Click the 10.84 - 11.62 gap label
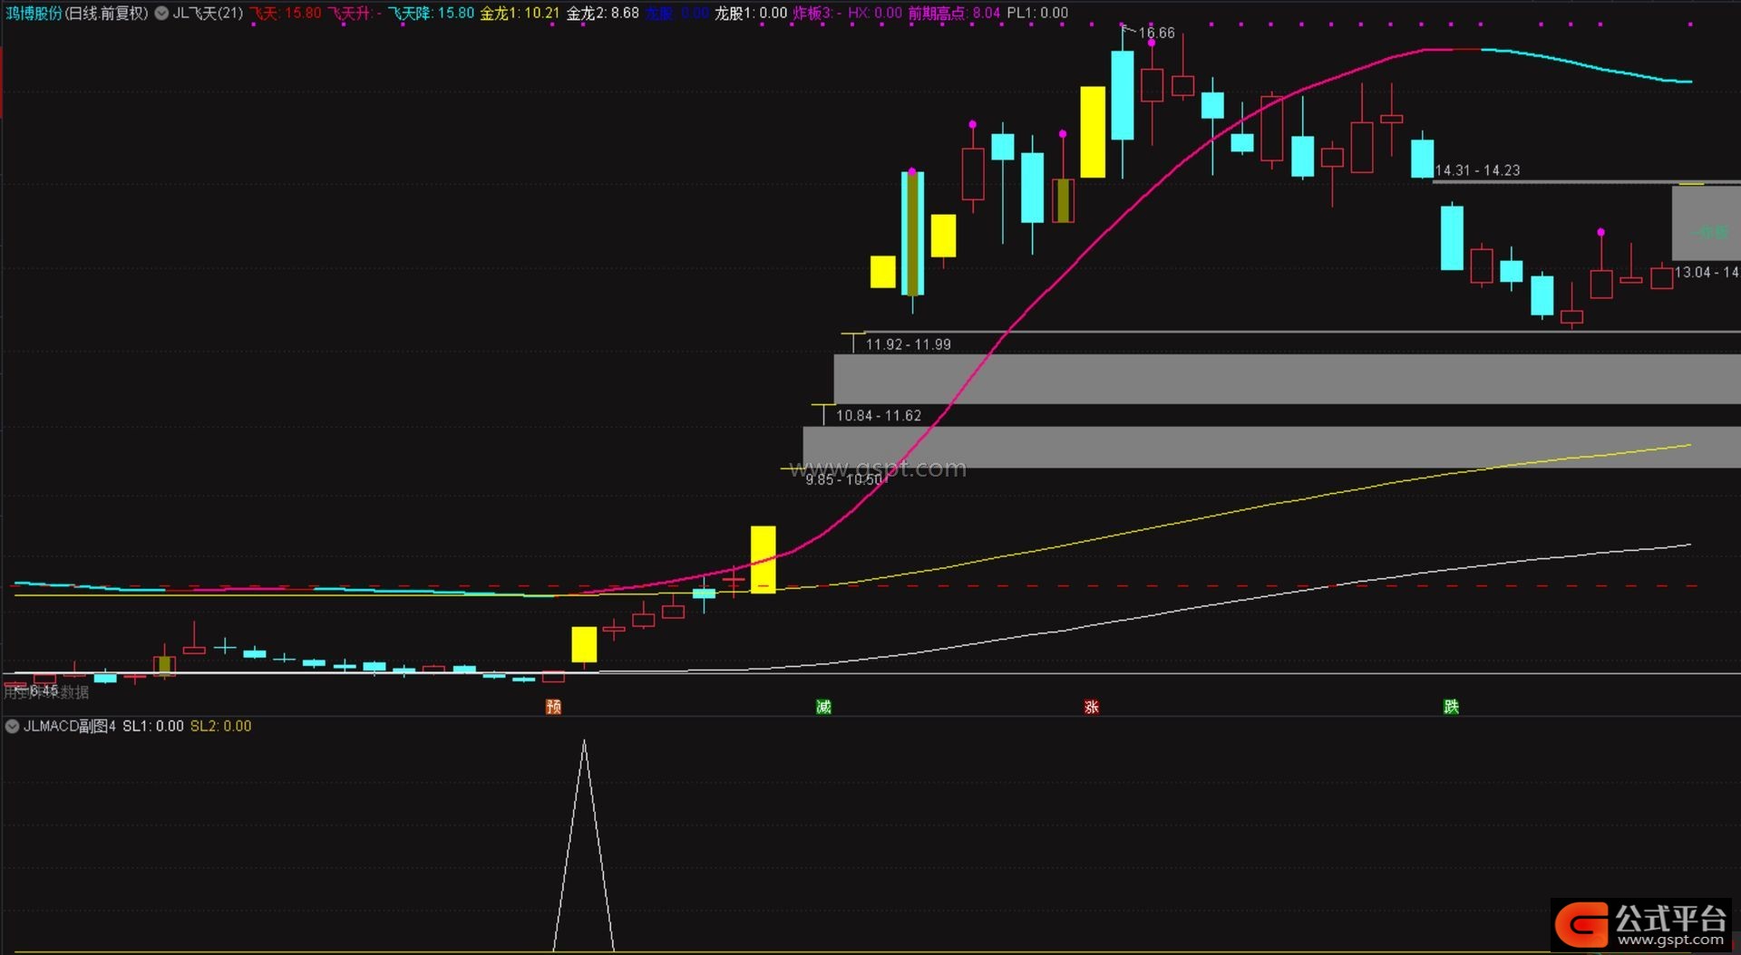 pyautogui.click(x=878, y=416)
